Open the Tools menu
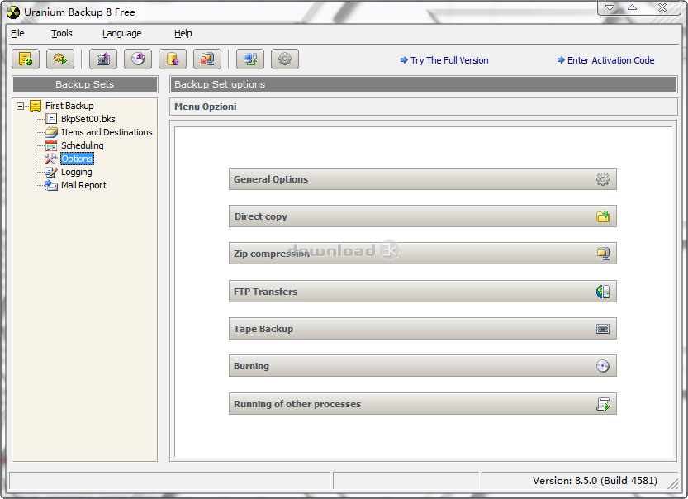This screenshot has height=499, width=688. coord(61,33)
